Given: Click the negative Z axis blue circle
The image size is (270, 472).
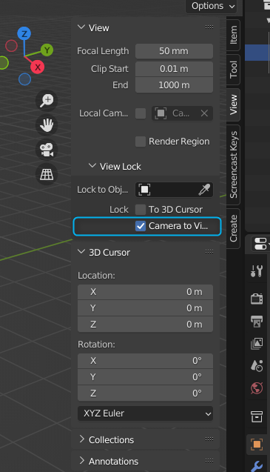Looking at the screenshot, I should (x=24, y=79).
